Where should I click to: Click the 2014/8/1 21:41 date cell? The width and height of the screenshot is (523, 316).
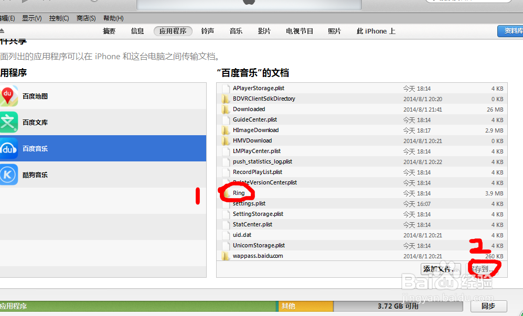point(423,110)
